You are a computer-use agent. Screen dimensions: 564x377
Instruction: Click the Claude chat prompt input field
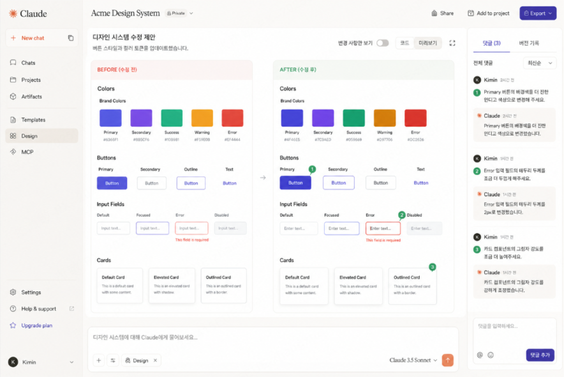tap(272, 337)
